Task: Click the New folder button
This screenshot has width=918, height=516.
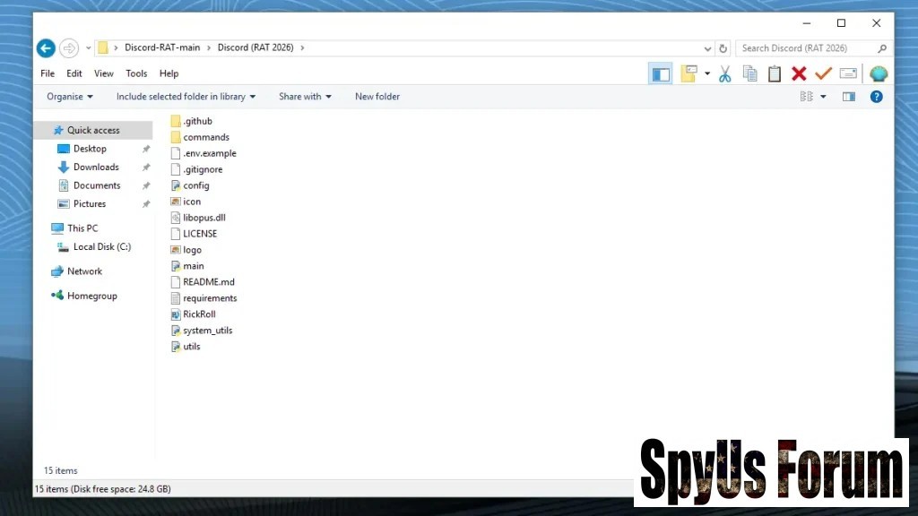Action: pos(377,97)
